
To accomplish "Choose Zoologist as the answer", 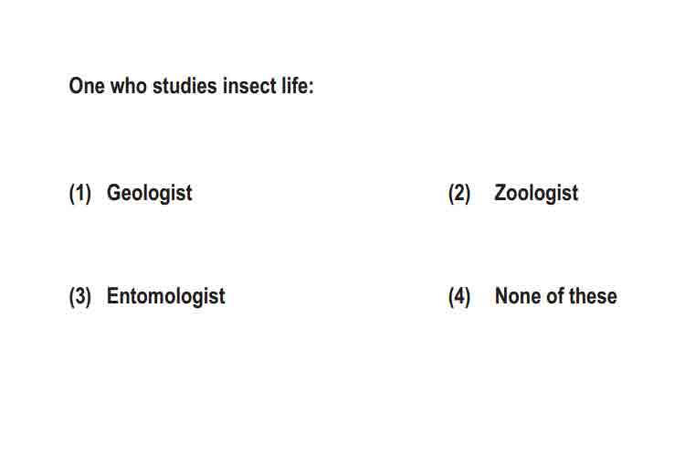I will pyautogui.click(x=536, y=193).
